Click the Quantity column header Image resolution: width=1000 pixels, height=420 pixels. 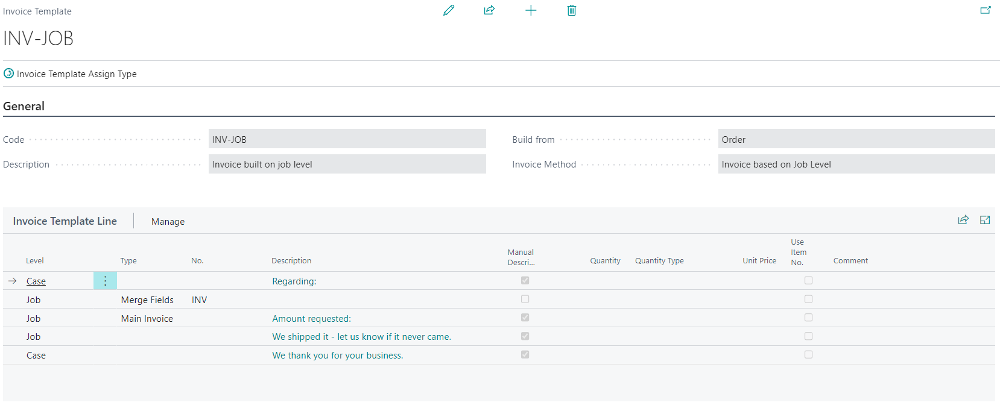pyautogui.click(x=605, y=261)
